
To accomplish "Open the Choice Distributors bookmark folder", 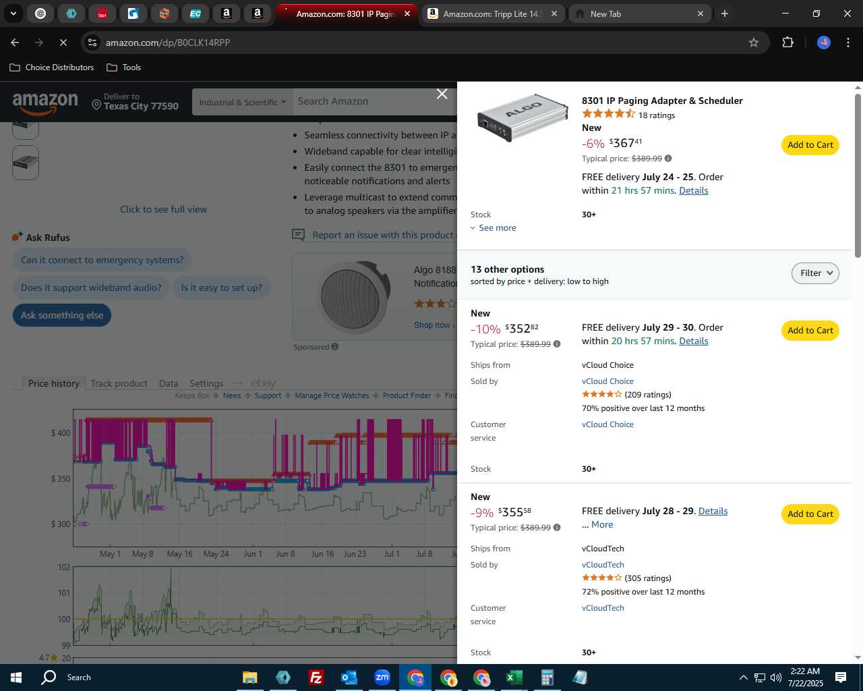I will point(52,67).
